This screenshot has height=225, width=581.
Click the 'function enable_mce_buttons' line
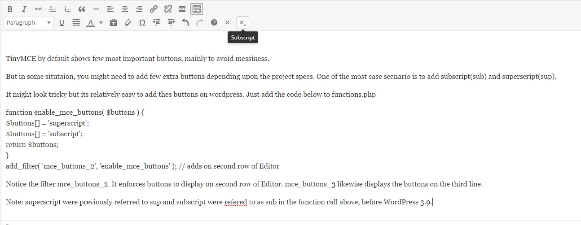[75, 112]
